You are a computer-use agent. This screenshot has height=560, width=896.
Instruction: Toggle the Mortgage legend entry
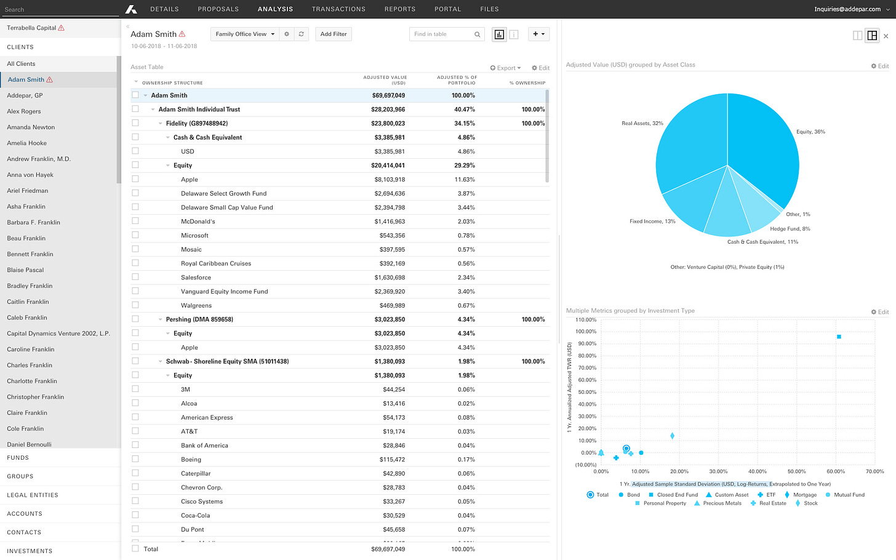click(800, 495)
